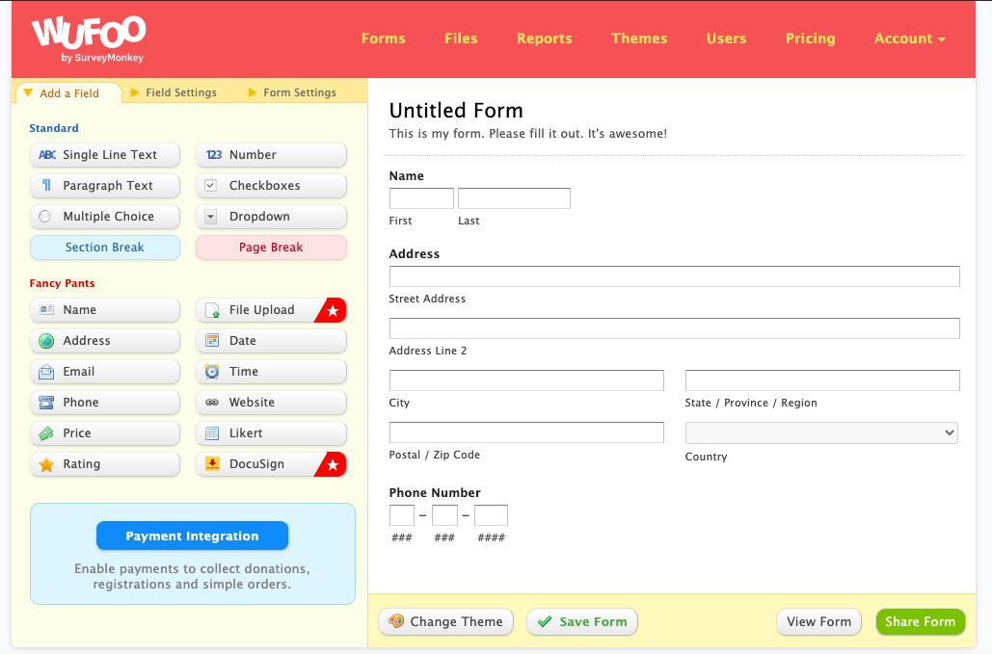Screen dimensions: 992x654
Task: Click the Paragraph Text field button
Action: click(x=105, y=185)
